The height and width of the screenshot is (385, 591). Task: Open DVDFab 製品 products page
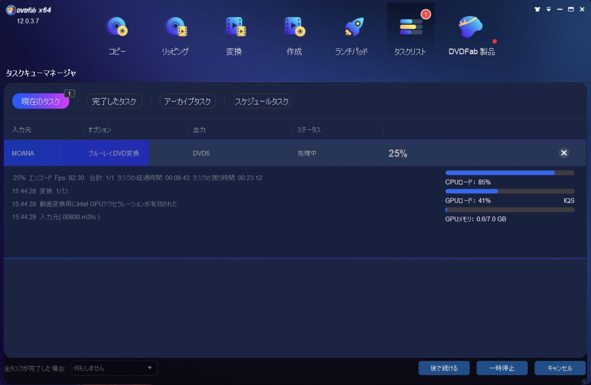472,36
